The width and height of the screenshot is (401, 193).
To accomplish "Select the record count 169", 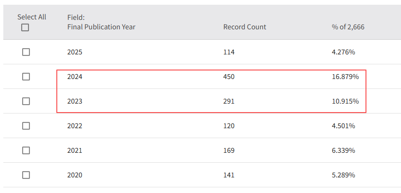I will click(229, 150).
